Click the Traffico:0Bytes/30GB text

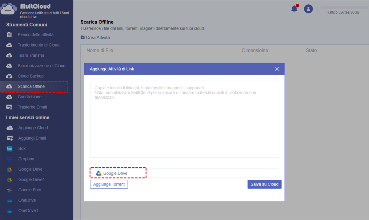tap(343, 12)
